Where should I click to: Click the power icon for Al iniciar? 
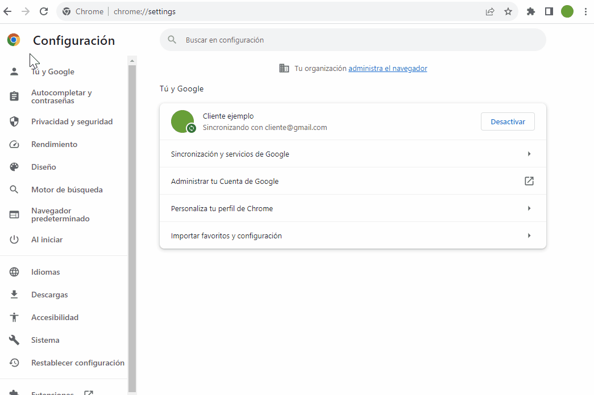[x=14, y=239]
